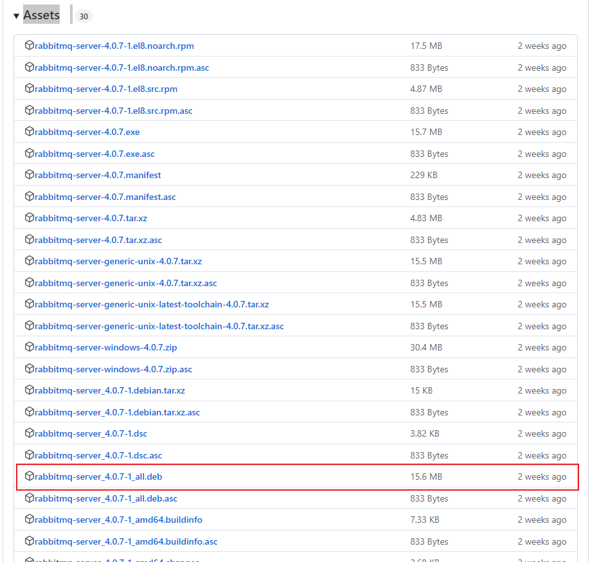Click package icon beside el8.src.rpm file
590x562 pixels.
pyautogui.click(x=30, y=89)
